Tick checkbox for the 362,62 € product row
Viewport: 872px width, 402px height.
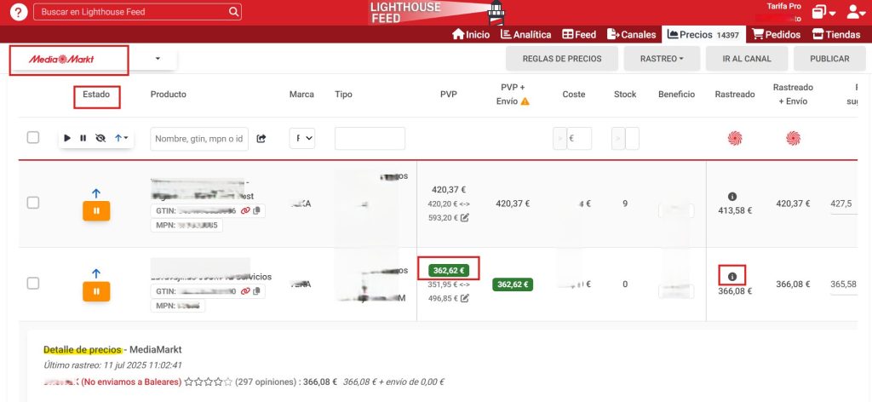33,284
